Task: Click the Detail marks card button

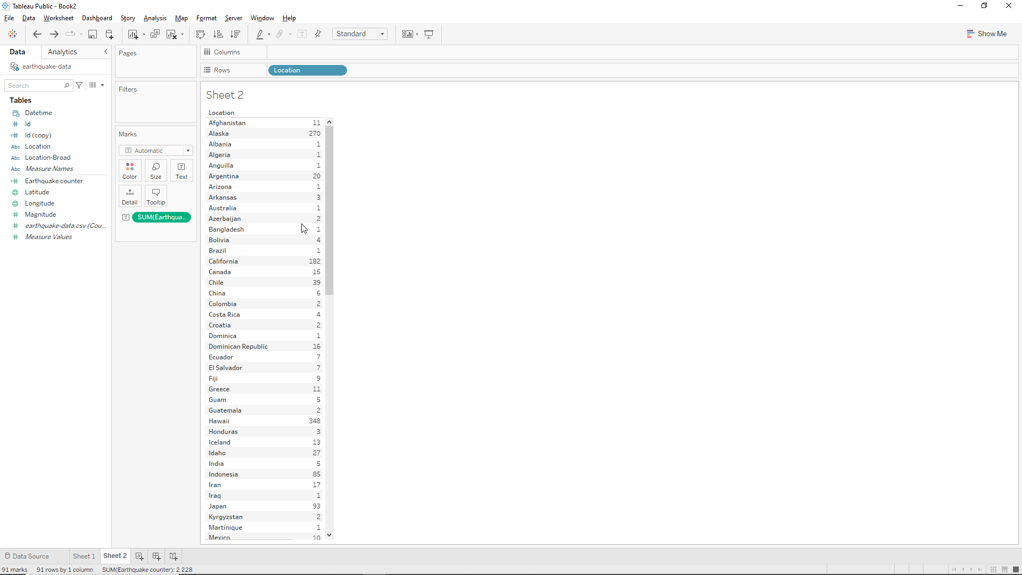Action: pos(130,196)
